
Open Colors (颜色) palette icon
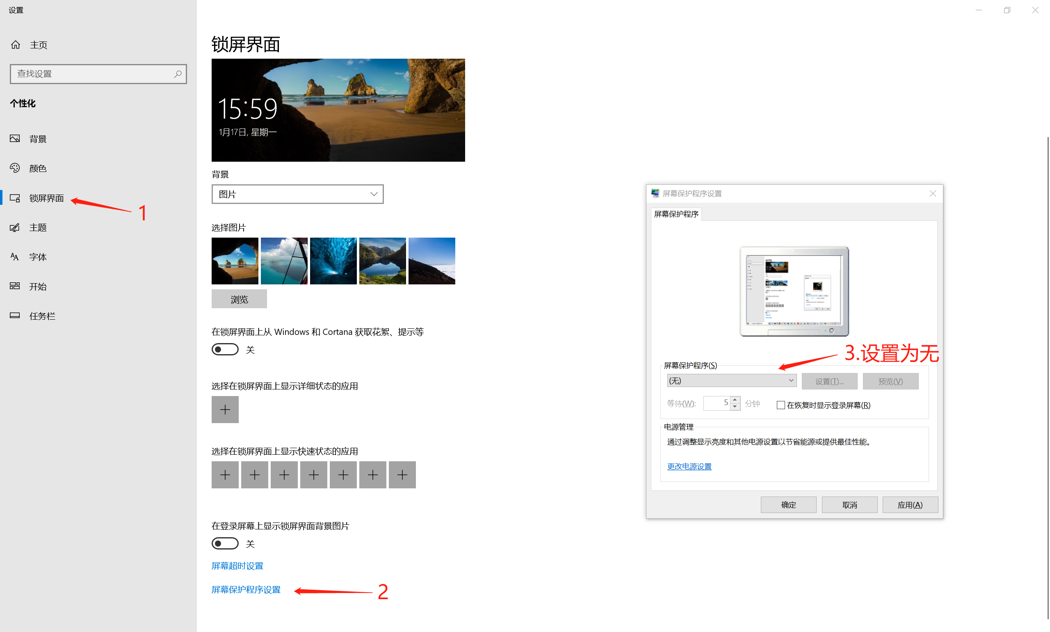(x=15, y=168)
